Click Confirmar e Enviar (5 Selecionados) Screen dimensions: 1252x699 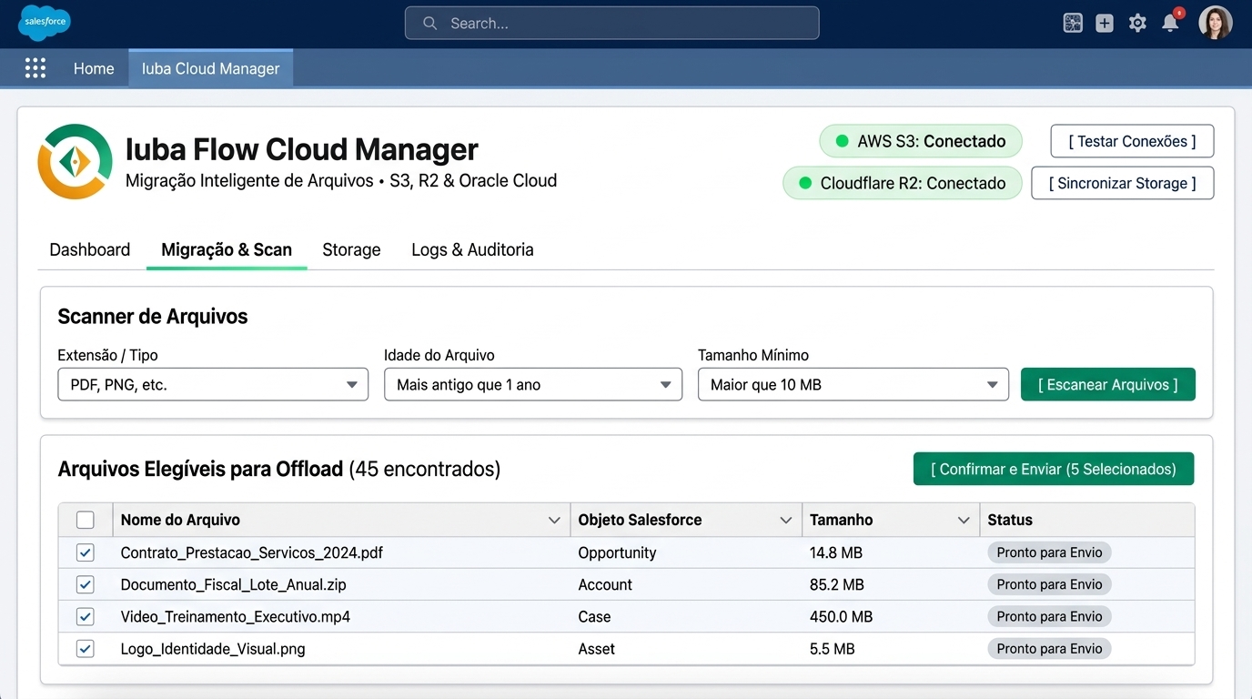1054,469
